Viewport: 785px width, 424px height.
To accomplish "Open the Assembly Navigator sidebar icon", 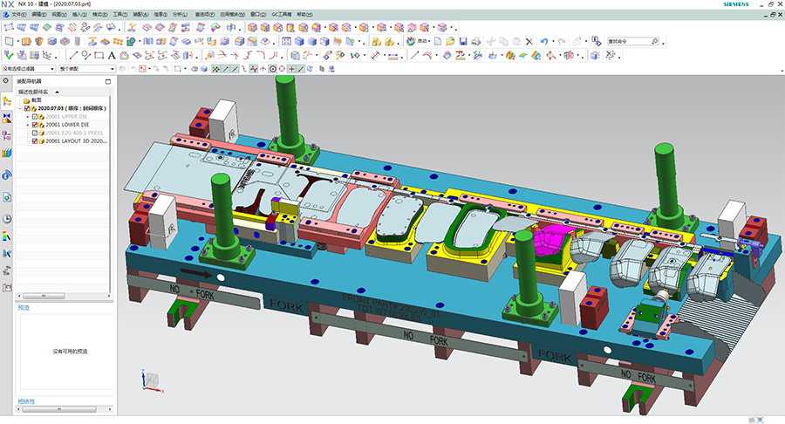I will tap(7, 103).
